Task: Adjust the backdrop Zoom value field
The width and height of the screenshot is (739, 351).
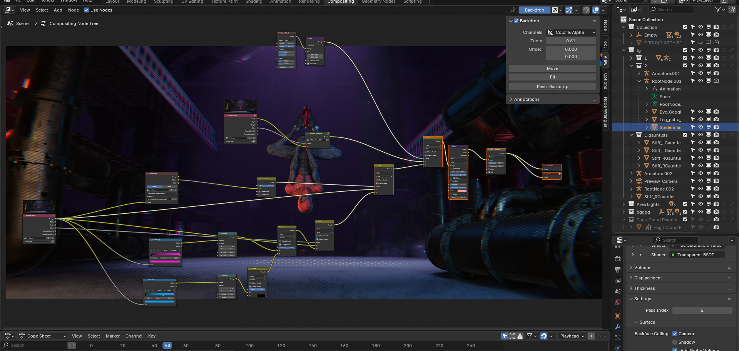Action: pyautogui.click(x=571, y=41)
